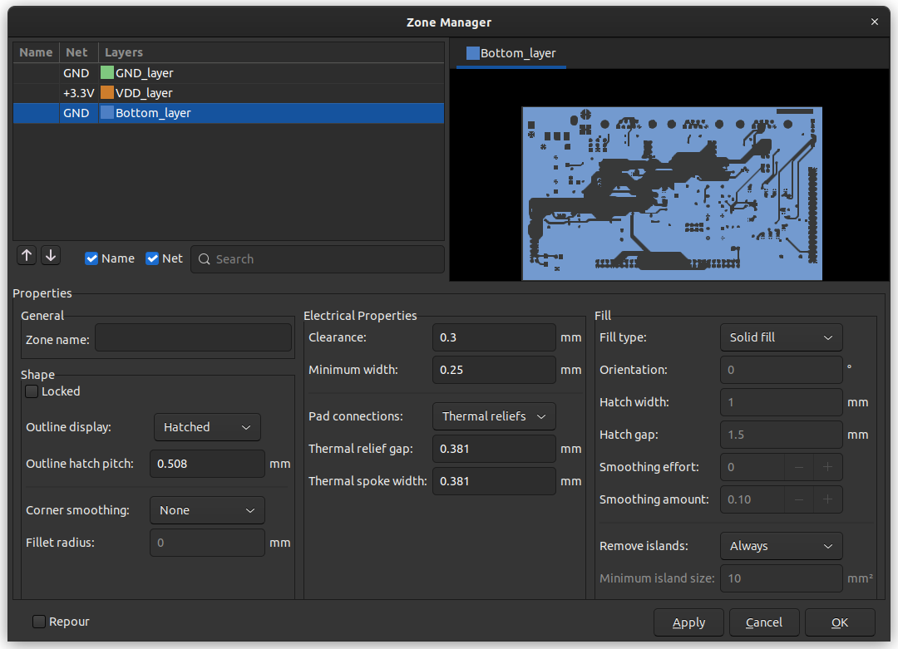The width and height of the screenshot is (898, 649).
Task: Expand the Fill type dropdown
Action: tap(780, 337)
